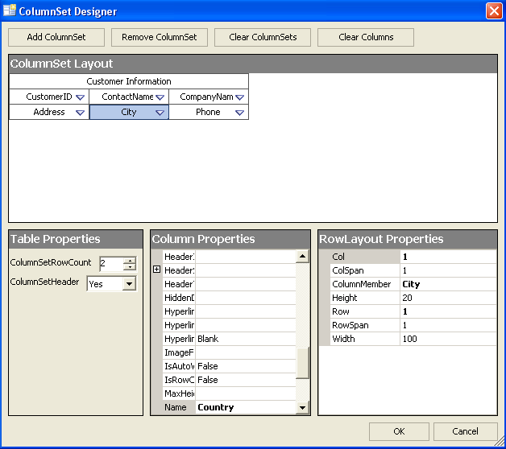The image size is (506, 449).
Task: Open the City cell dropdown arrow
Action: [160, 113]
